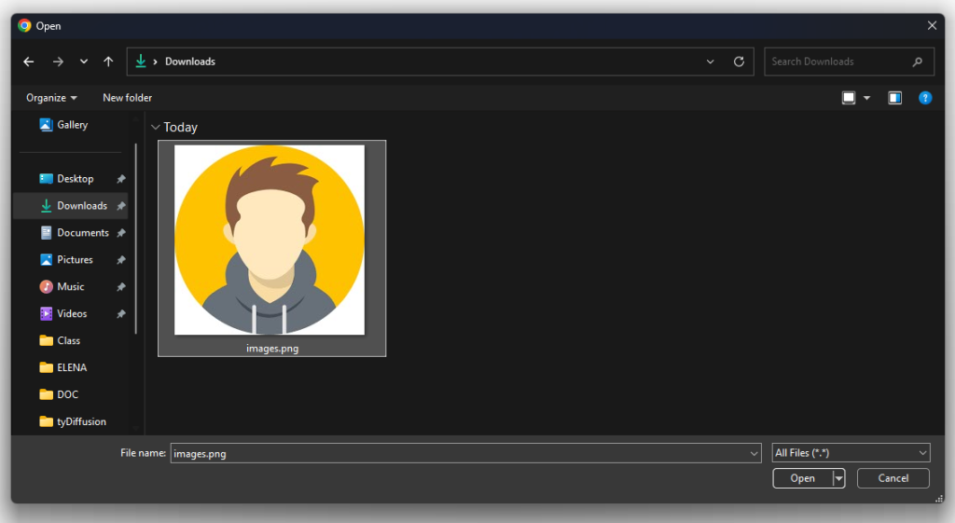Open the Help question mark icon
955x523 pixels.
[924, 98]
